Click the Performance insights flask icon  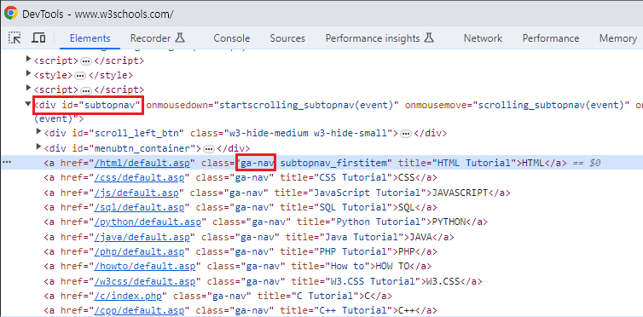click(429, 38)
